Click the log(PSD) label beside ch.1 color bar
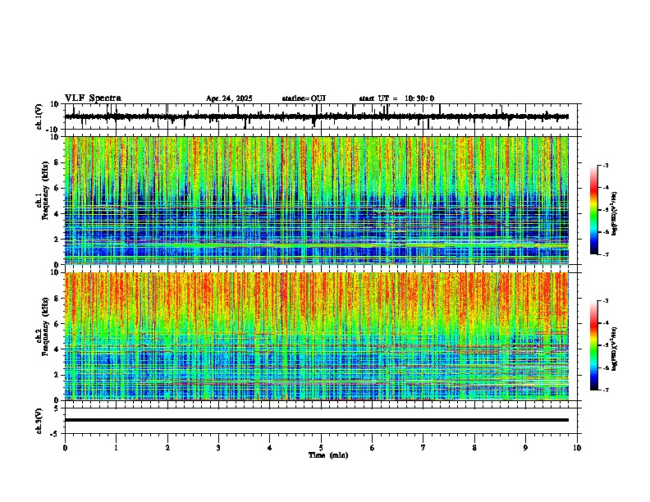 (x=615, y=213)
